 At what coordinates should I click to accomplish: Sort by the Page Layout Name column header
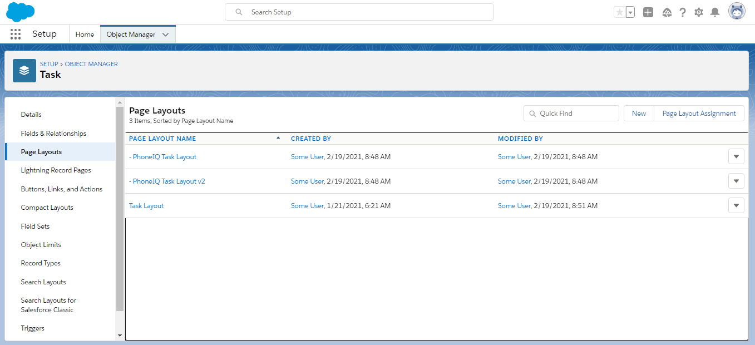162,139
